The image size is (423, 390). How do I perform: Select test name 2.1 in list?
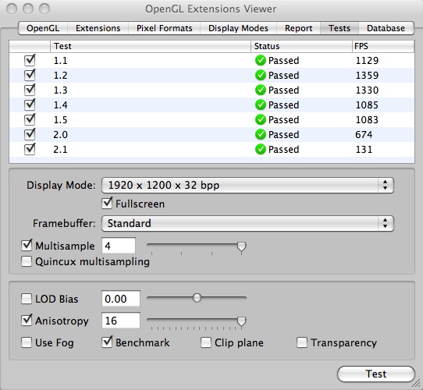[x=60, y=150]
